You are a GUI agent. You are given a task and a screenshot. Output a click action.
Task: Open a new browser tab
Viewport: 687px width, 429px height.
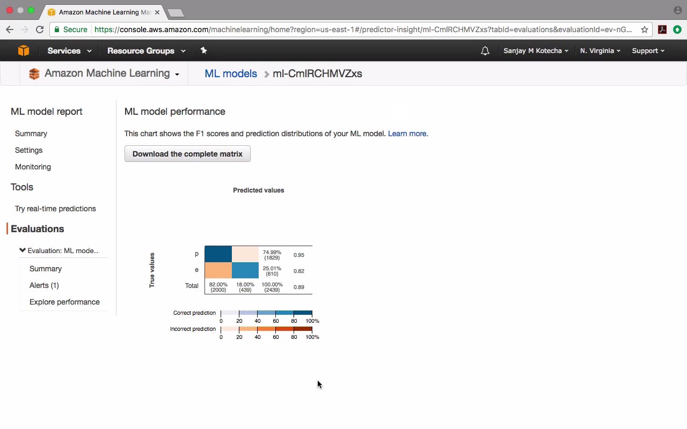176,12
